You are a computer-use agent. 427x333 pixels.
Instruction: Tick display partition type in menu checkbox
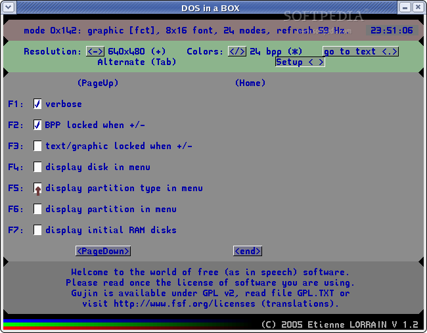coord(37,188)
